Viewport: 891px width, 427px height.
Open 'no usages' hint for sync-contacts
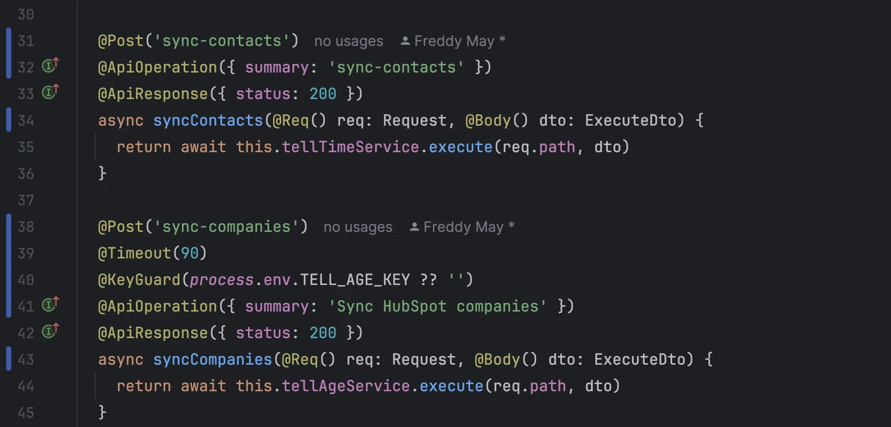click(349, 41)
